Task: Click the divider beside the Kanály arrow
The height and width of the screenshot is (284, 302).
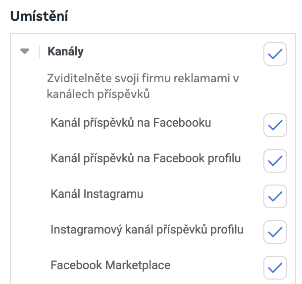Action: click(39, 51)
